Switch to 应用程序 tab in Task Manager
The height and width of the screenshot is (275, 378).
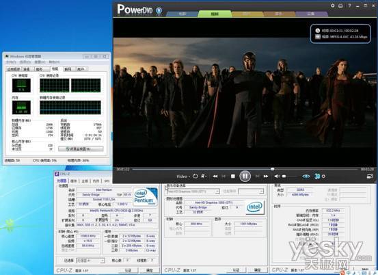pos(14,69)
